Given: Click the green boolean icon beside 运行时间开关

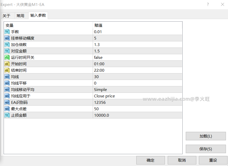Looking at the screenshot, I should coord(7,57).
